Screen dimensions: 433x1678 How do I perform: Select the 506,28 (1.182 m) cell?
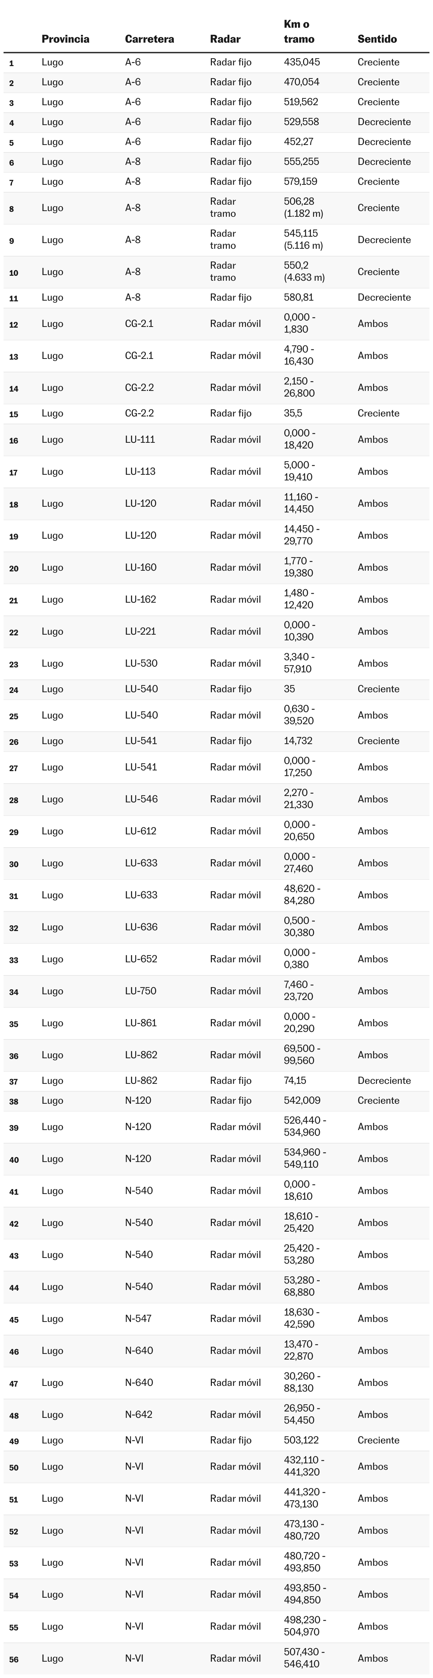(303, 208)
